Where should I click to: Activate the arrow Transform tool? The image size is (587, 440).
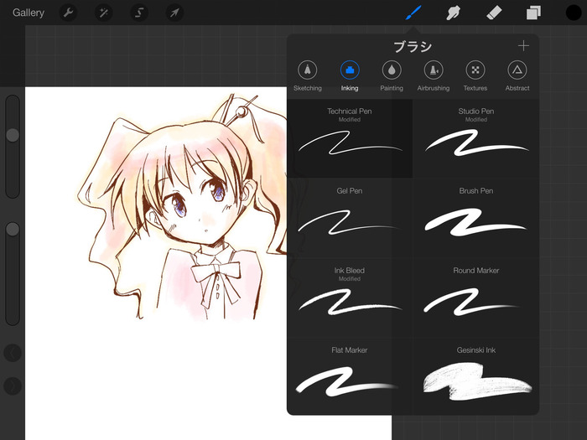[x=174, y=13]
